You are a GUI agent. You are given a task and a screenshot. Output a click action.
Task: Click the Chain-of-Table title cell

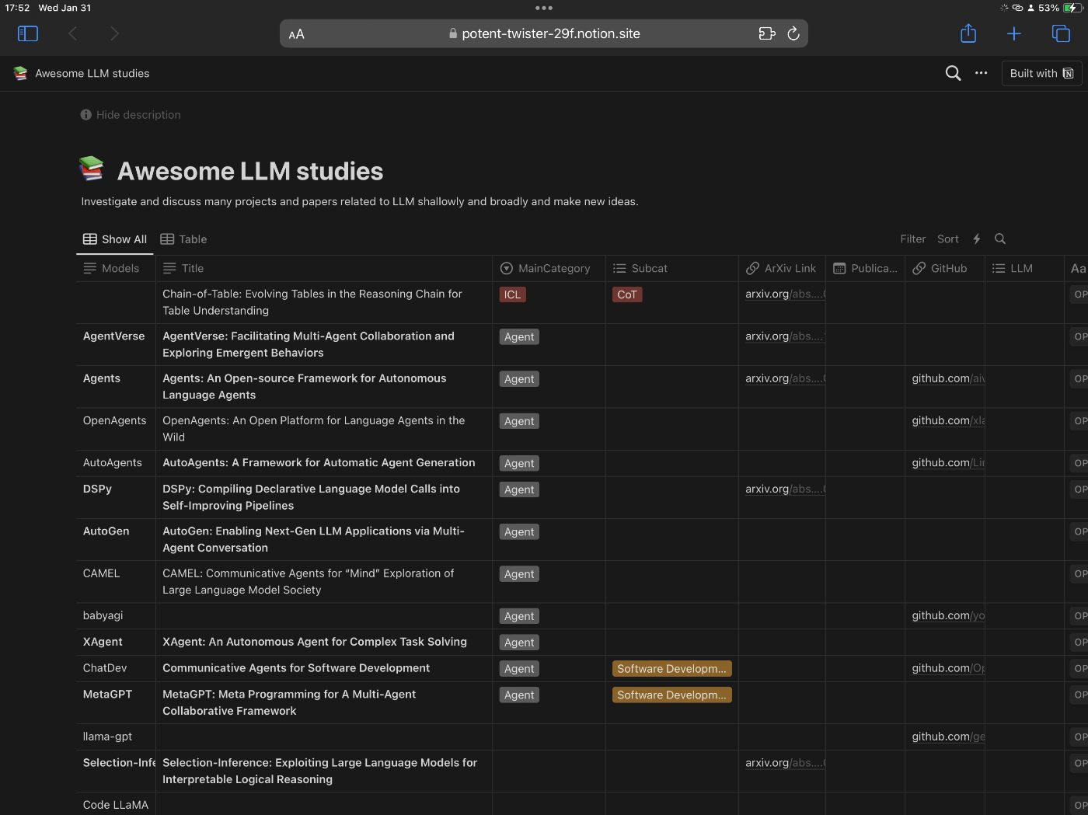click(324, 302)
